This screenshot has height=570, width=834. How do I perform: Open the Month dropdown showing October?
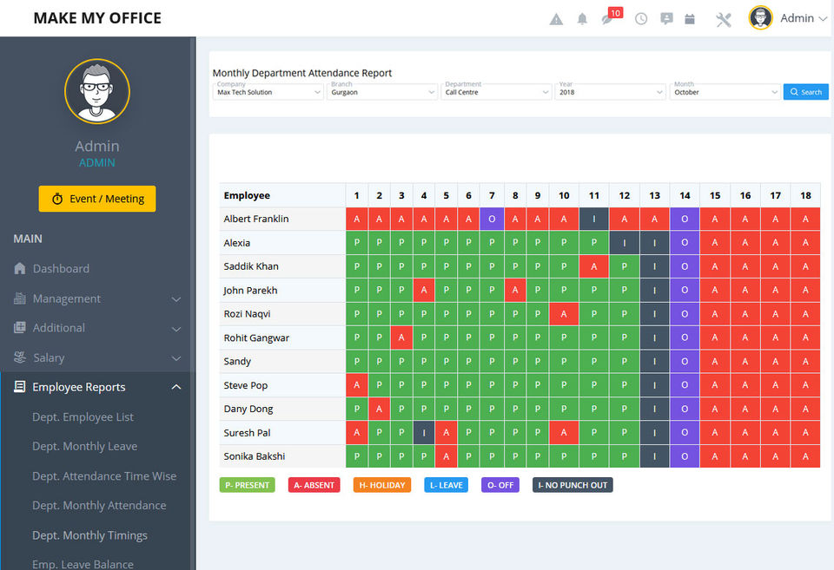[725, 91]
